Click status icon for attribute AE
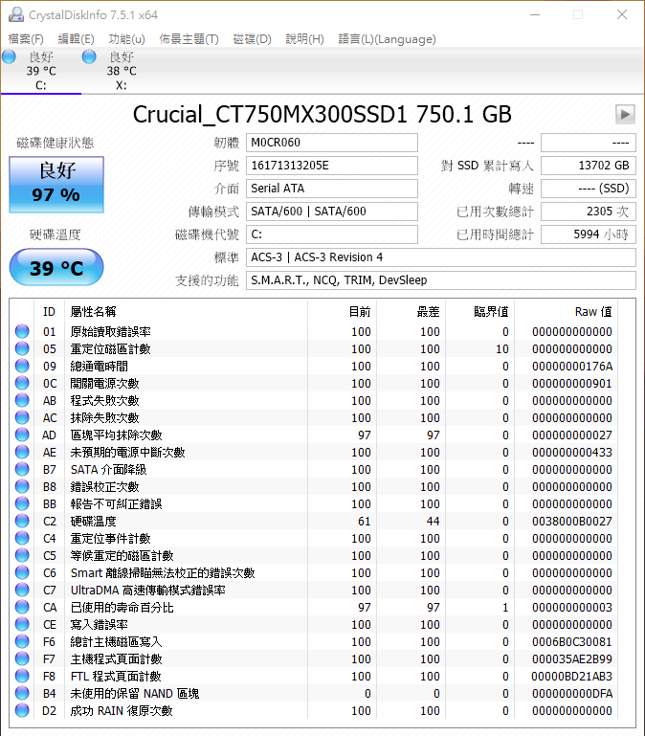Viewport: 645px width, 736px height. pyautogui.click(x=22, y=452)
